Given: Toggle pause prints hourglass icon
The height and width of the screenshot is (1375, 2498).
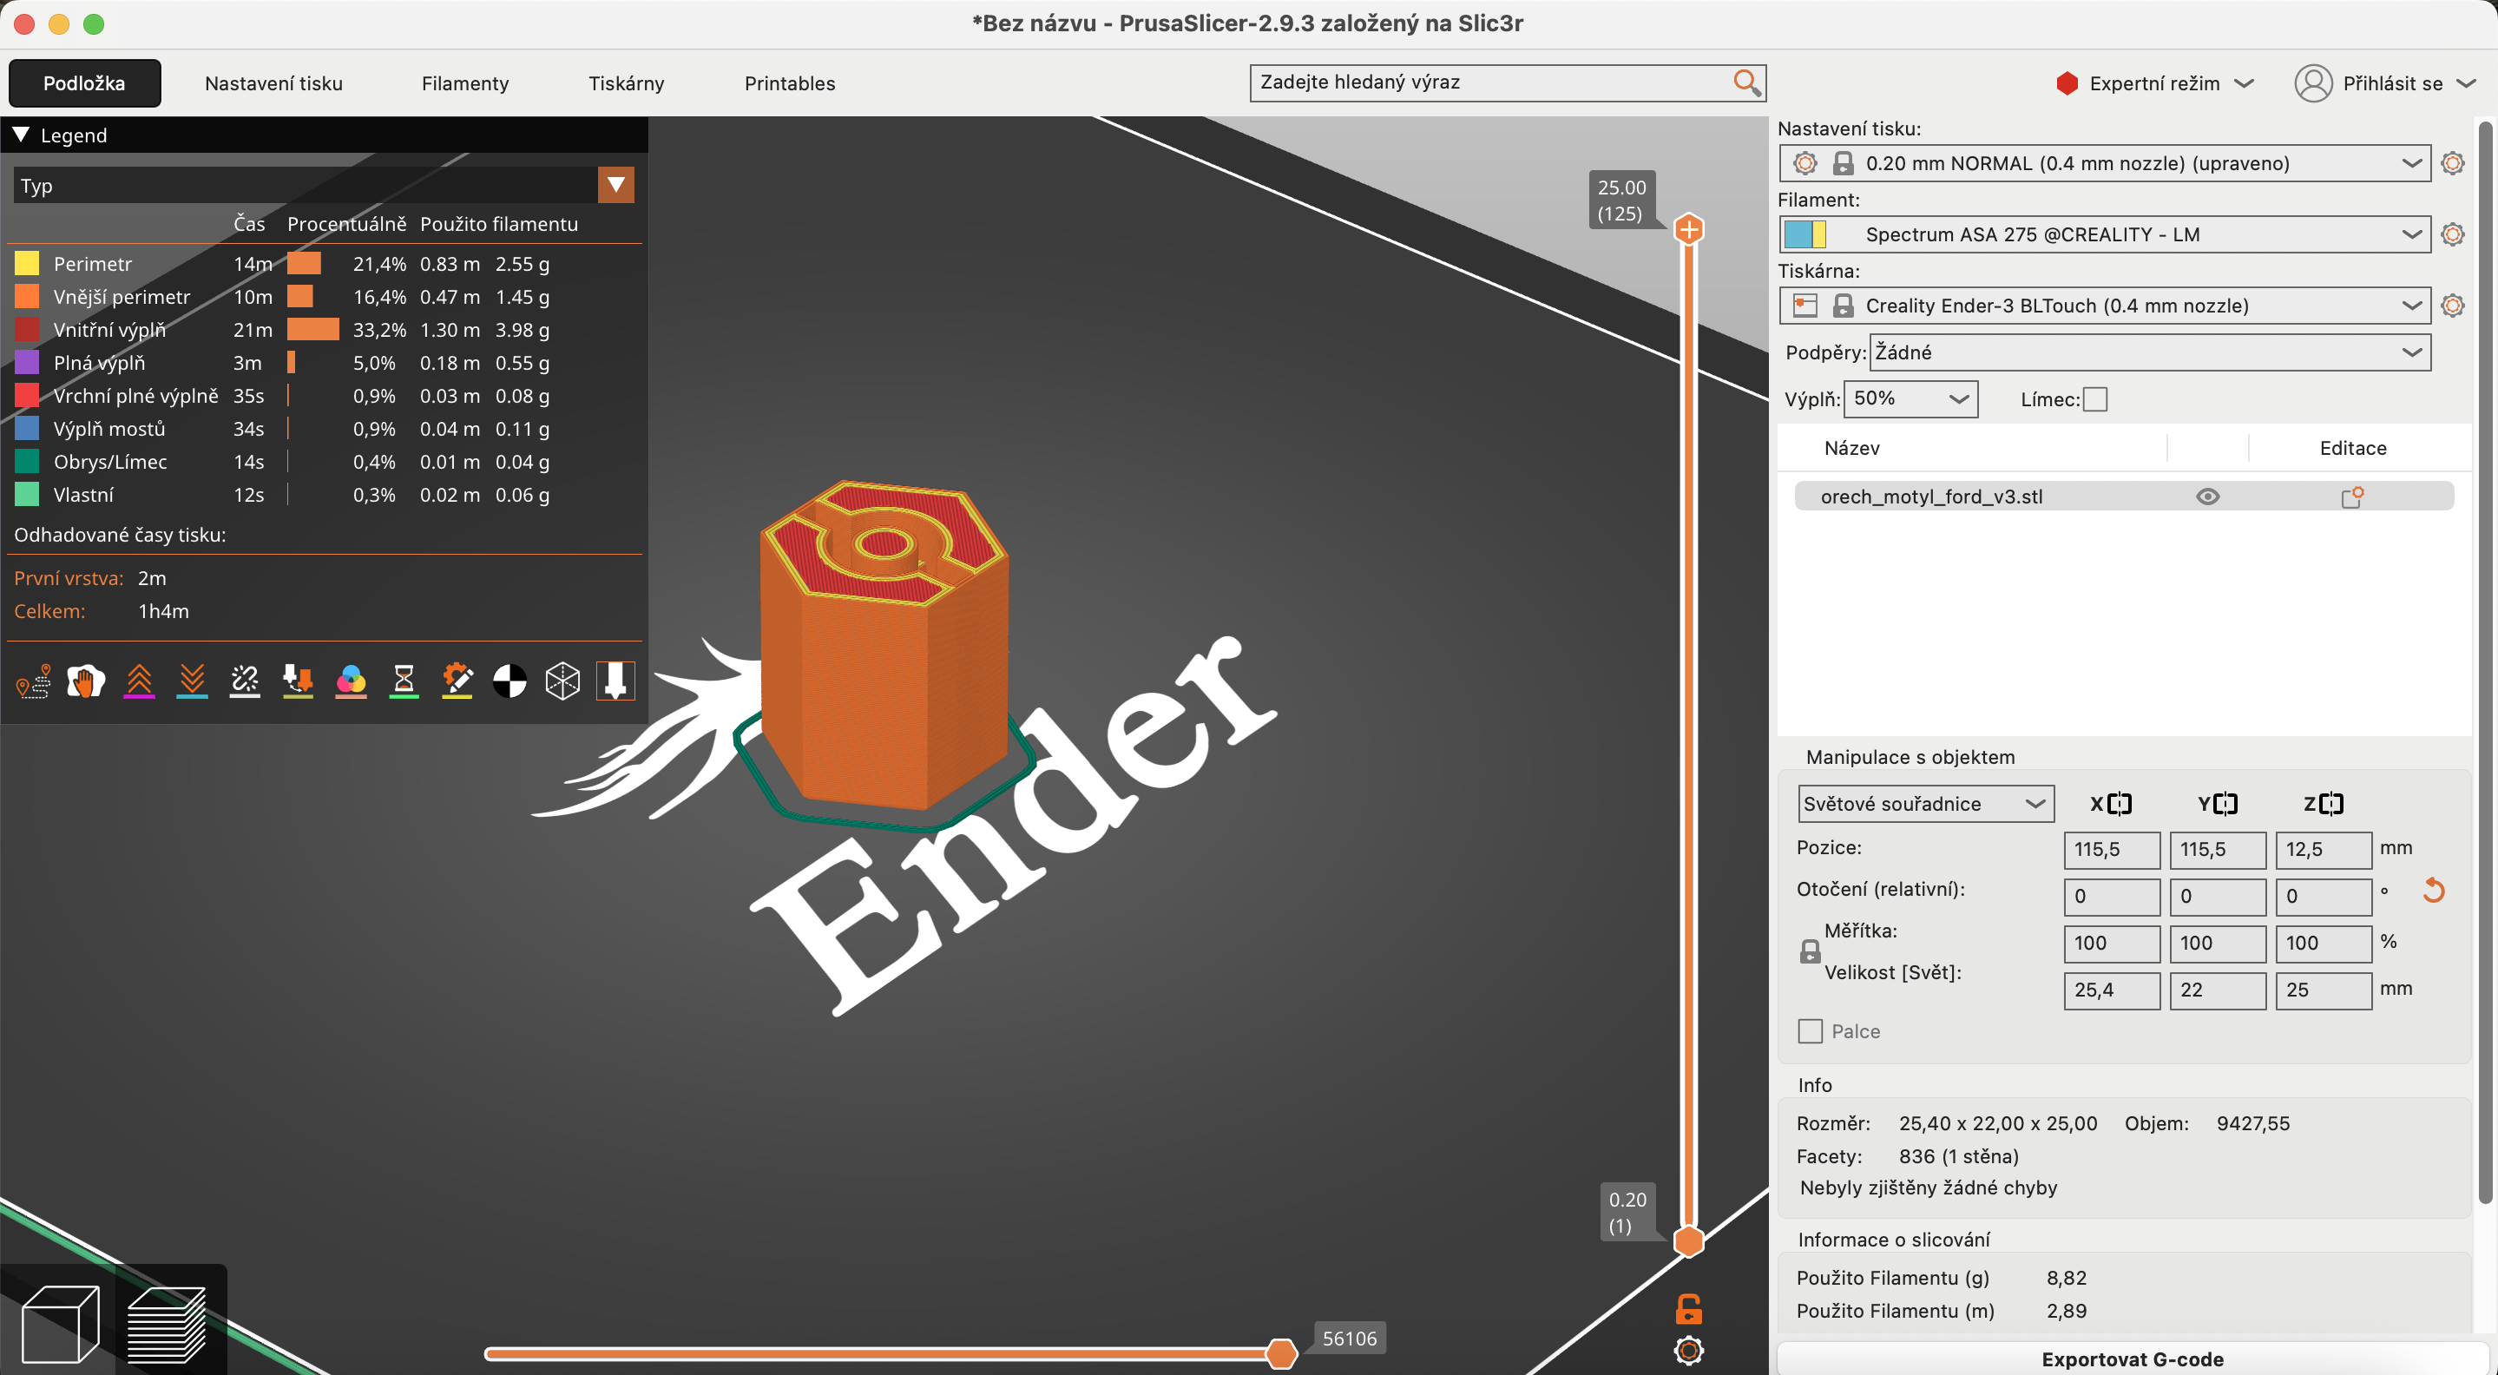Looking at the screenshot, I should coord(404,681).
